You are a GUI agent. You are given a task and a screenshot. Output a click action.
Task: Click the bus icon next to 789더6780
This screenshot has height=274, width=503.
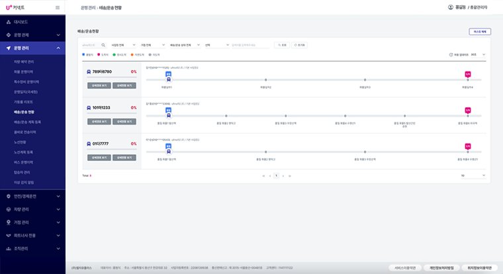pos(89,72)
